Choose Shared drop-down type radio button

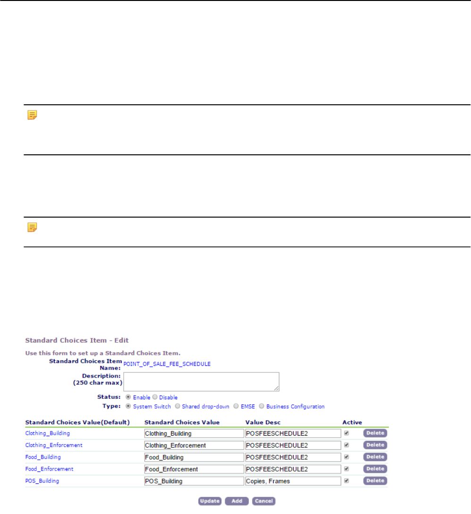pyautogui.click(x=177, y=406)
